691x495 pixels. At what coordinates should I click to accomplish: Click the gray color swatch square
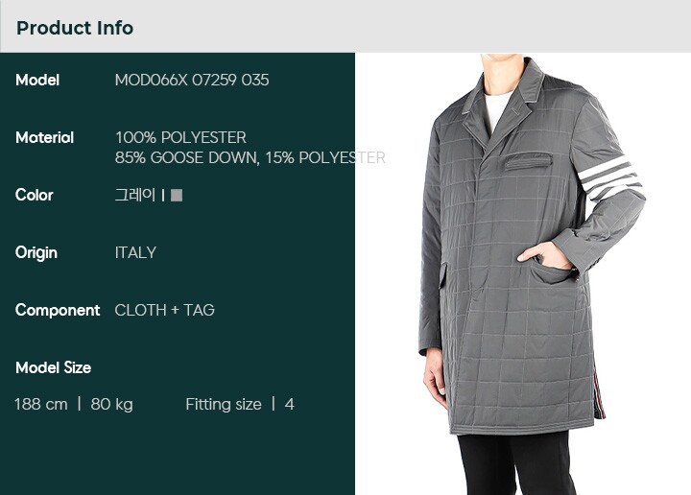pos(177,195)
